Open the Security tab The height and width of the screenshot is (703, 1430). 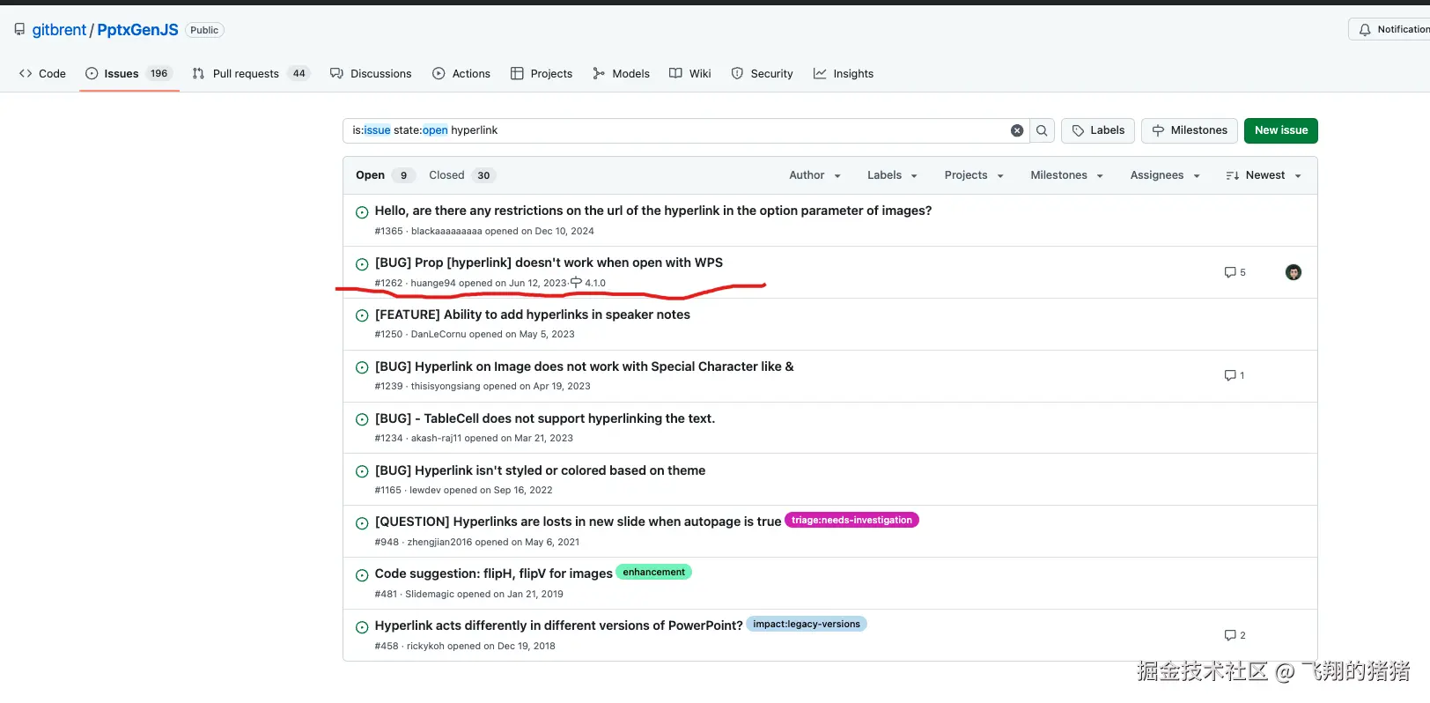(x=763, y=74)
